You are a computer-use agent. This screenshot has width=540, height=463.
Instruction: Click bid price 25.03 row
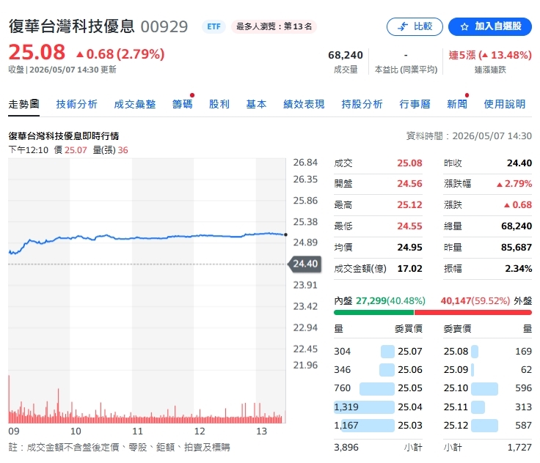378,426
